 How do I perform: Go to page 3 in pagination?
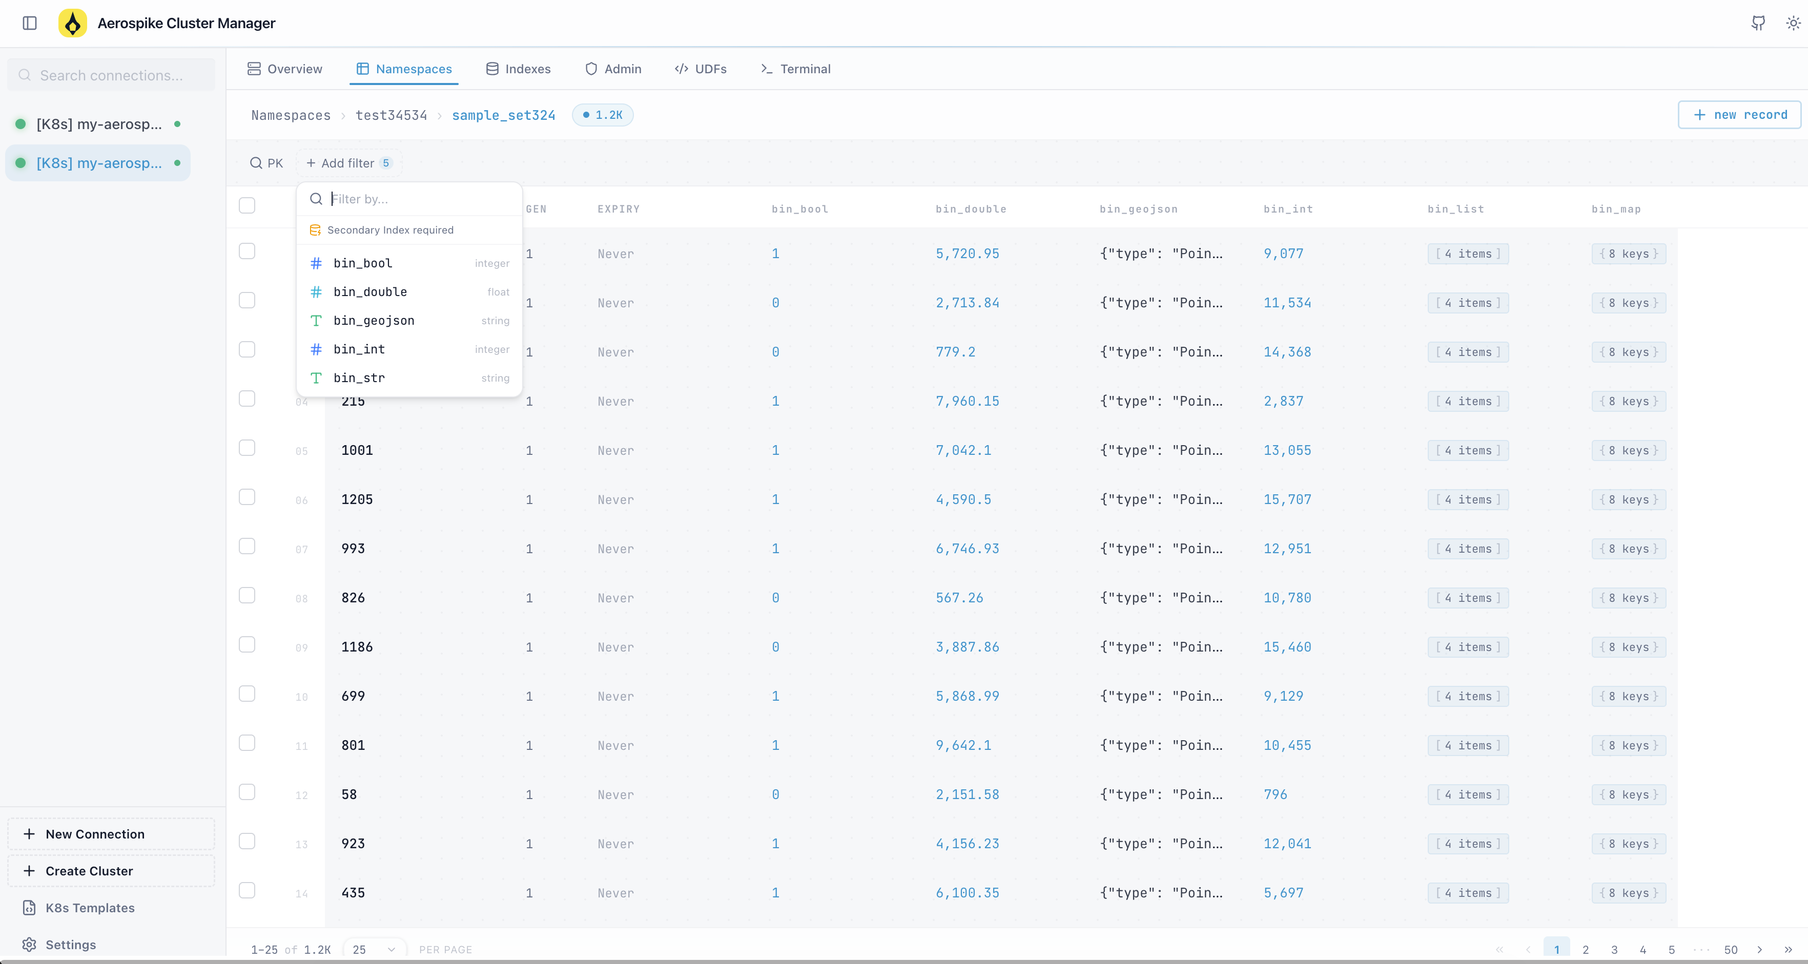(1614, 949)
